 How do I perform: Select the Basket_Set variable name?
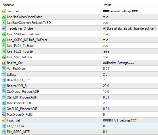[x=15, y=63]
